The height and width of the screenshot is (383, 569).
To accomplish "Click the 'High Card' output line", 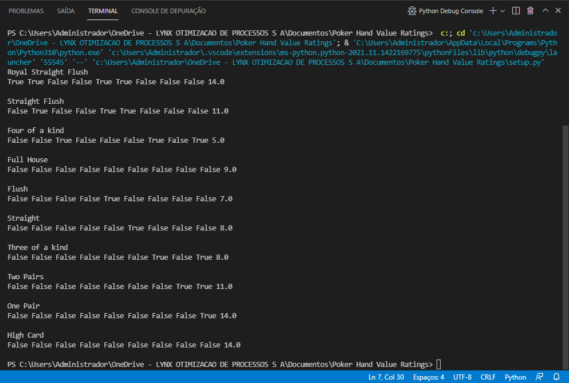I will pos(25,335).
